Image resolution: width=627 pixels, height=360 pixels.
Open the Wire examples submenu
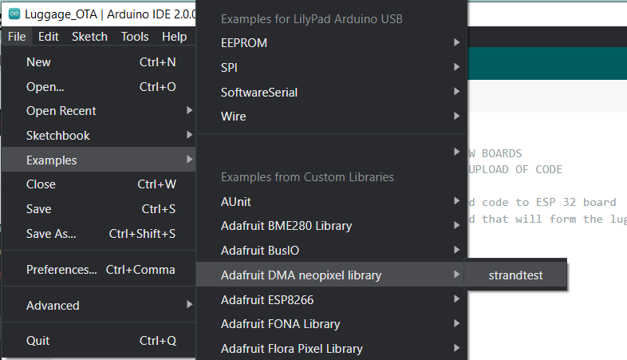(x=332, y=117)
